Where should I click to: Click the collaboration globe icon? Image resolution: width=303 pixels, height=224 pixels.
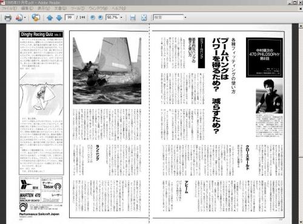click(36, 18)
